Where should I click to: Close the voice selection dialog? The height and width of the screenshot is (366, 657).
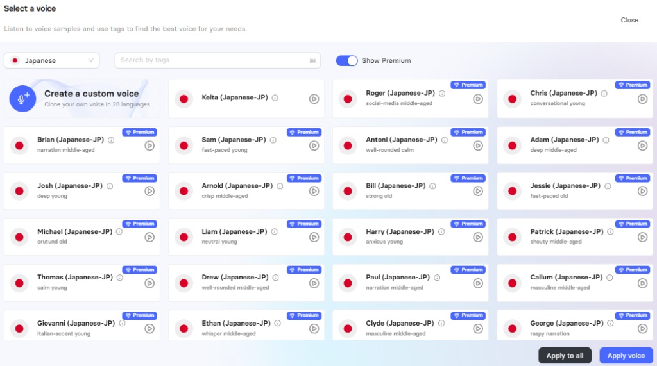[x=629, y=20]
